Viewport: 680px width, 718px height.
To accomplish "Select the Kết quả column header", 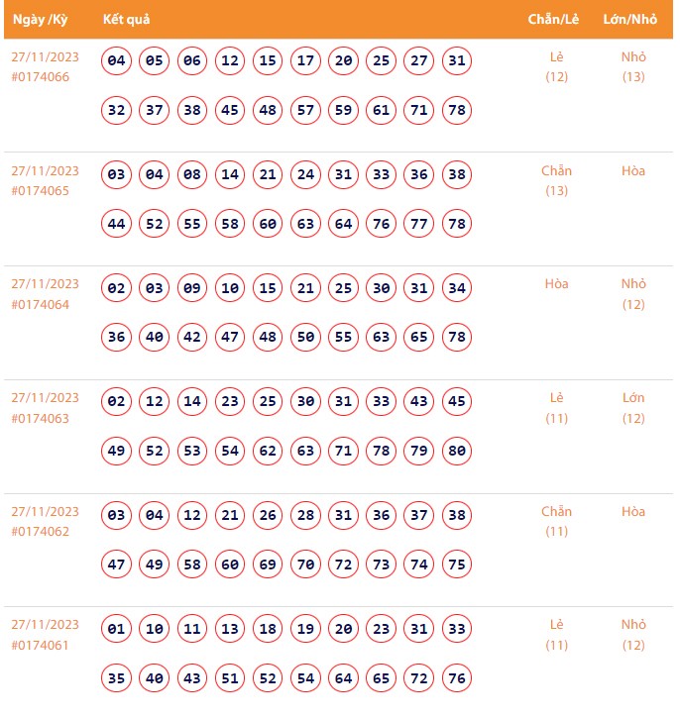I will coord(126,20).
